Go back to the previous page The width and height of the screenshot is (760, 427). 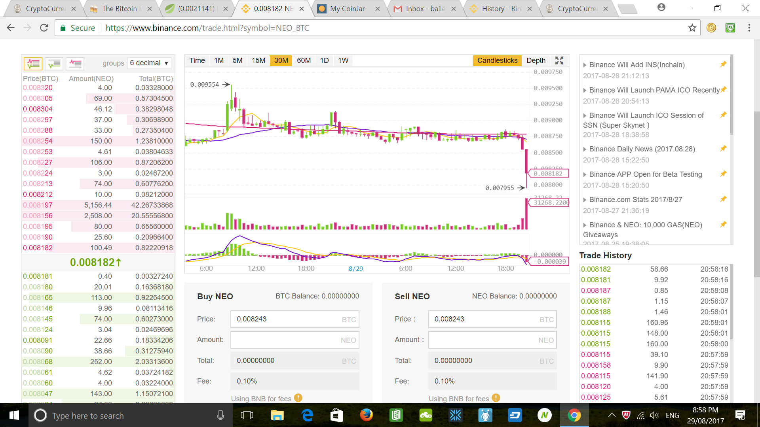(x=11, y=28)
